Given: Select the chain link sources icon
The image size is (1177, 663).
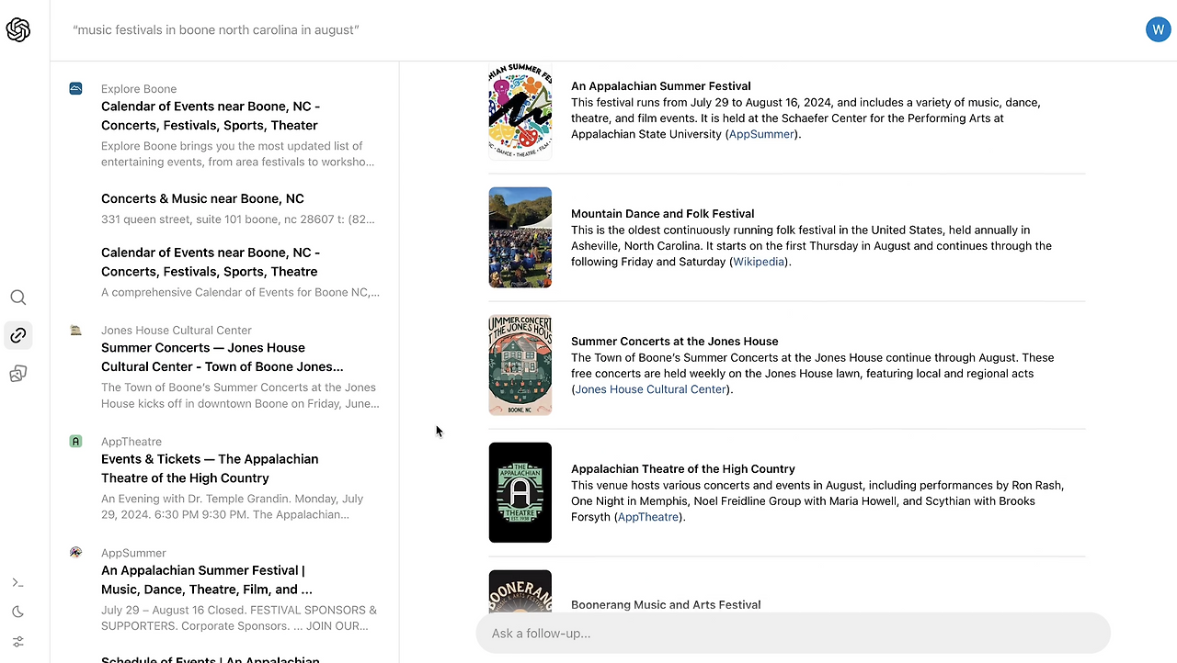Looking at the screenshot, I should 18,335.
